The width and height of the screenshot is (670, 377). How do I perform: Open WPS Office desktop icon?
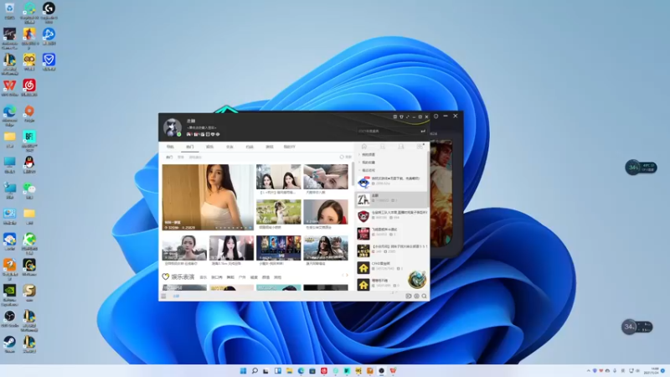(9, 88)
